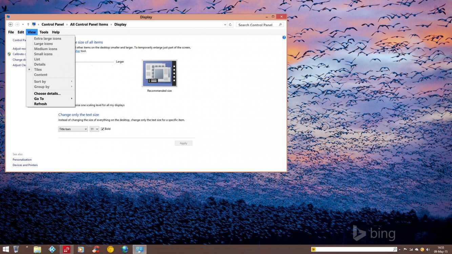
Task: Open the blue Help question mark icon
Action: pyautogui.click(x=284, y=37)
